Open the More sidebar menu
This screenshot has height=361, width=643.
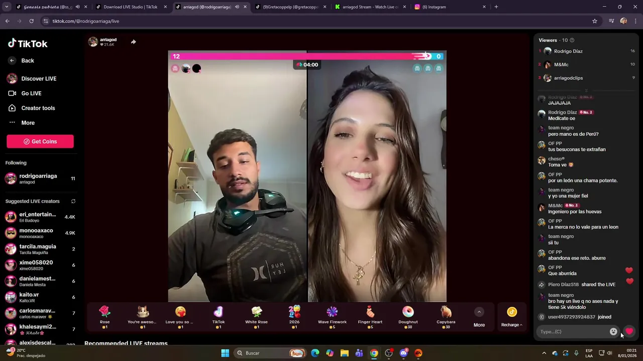coord(28,123)
